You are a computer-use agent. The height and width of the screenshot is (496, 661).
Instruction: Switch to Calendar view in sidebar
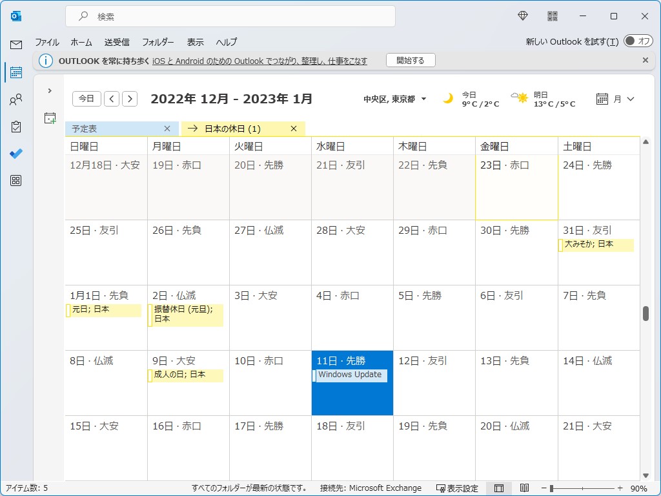tap(16, 72)
